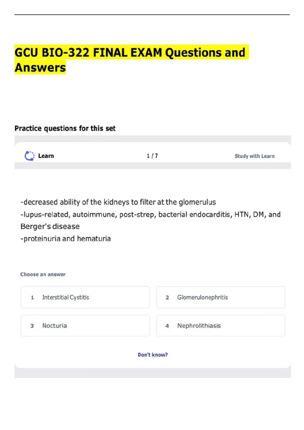The image size is (304, 430).
Task: Click number 2 badge beside Glomerulonephritis
Action: pyautogui.click(x=167, y=297)
